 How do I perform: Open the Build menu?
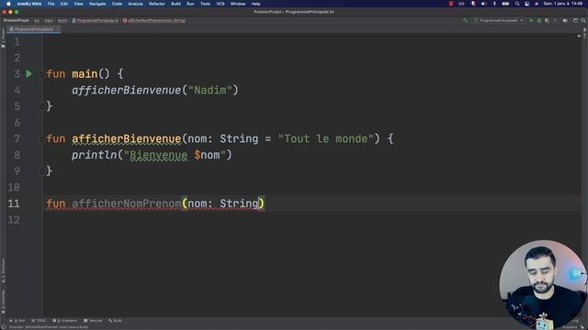pos(175,4)
